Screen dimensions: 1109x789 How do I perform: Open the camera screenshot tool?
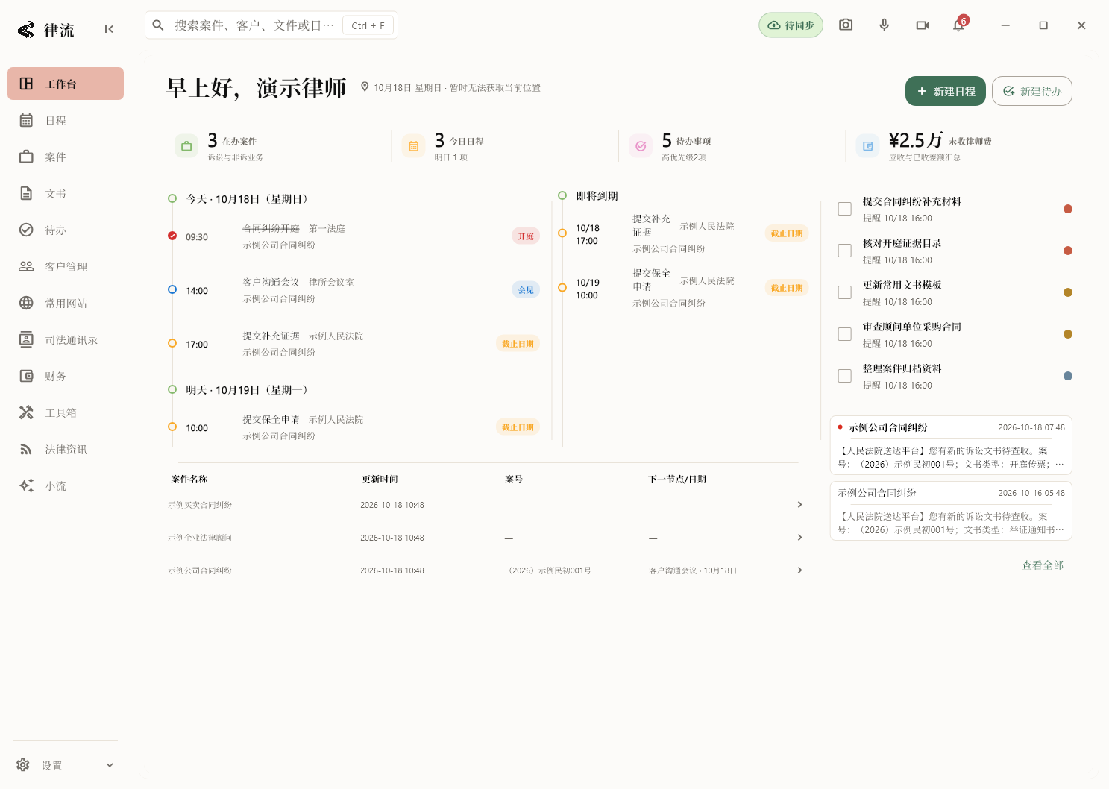pos(846,25)
